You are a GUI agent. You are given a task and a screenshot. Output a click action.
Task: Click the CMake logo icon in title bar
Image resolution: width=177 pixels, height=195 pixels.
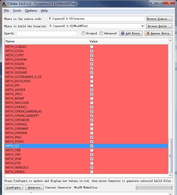pos(4,4)
